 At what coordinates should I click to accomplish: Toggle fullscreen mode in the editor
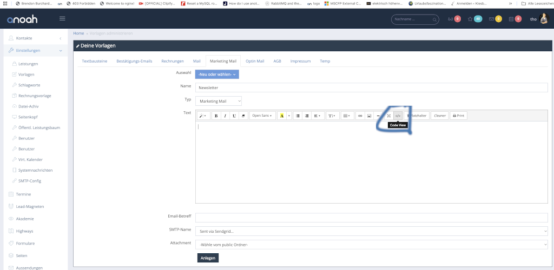[388, 116]
